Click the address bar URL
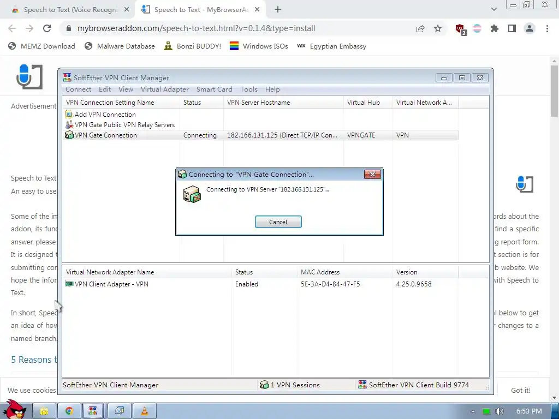Screen dimensions: 559x419 pos(196,28)
